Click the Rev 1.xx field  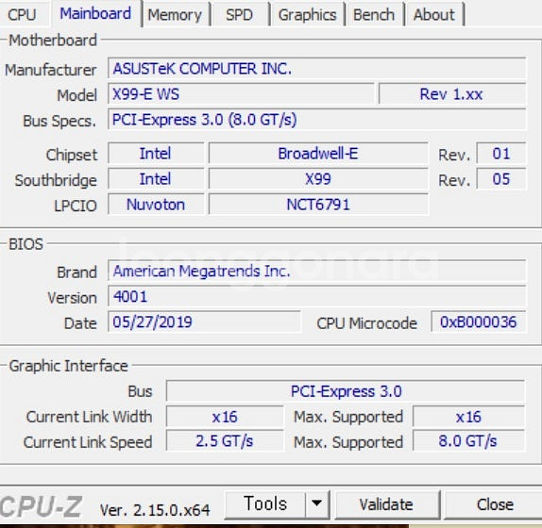click(452, 94)
